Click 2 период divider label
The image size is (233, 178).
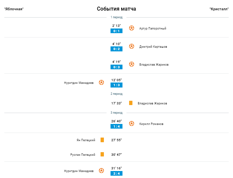[x=116, y=94]
